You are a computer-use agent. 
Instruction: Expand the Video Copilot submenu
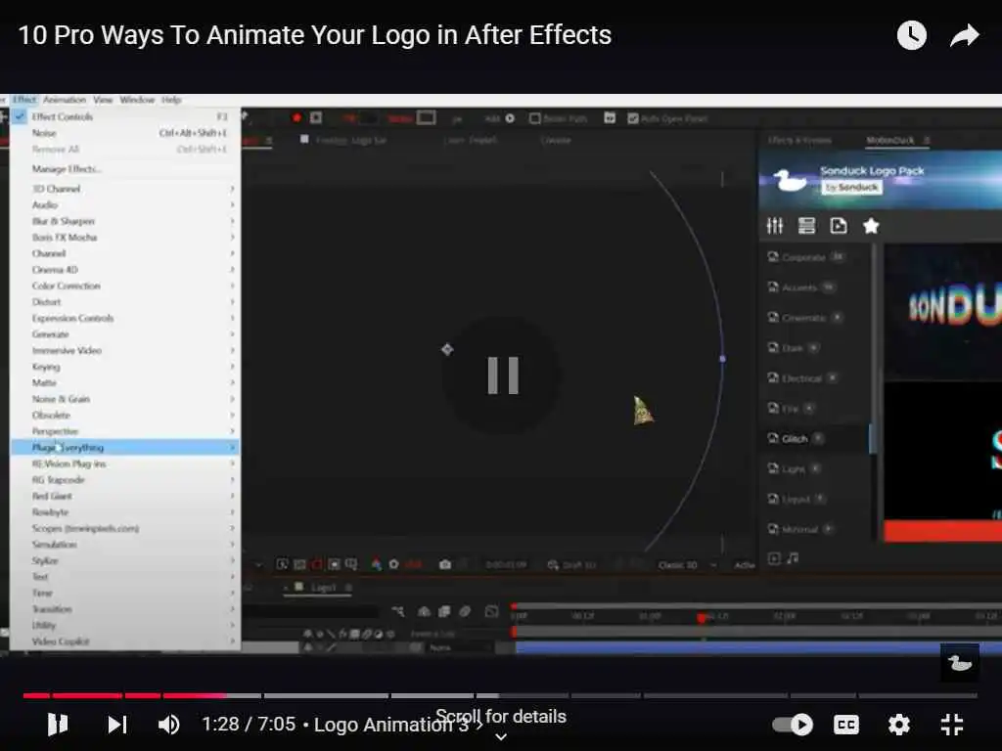coord(125,641)
